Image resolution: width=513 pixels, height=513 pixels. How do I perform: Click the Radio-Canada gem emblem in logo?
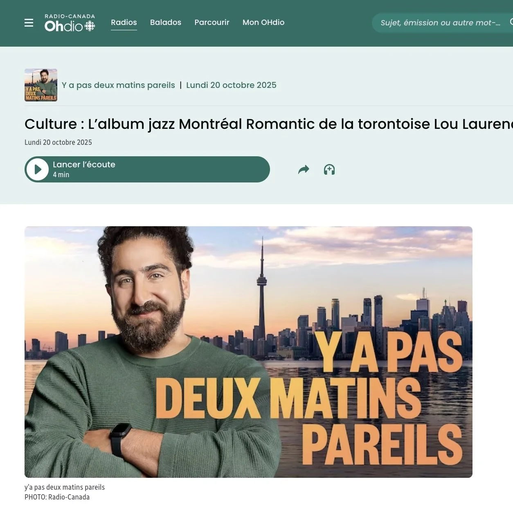(x=90, y=27)
